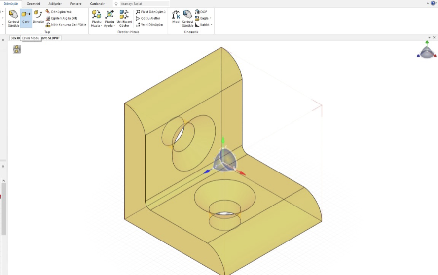Screen dimensions: 438x275
Task: Click the film strip icon in viewport
Action: point(17,49)
